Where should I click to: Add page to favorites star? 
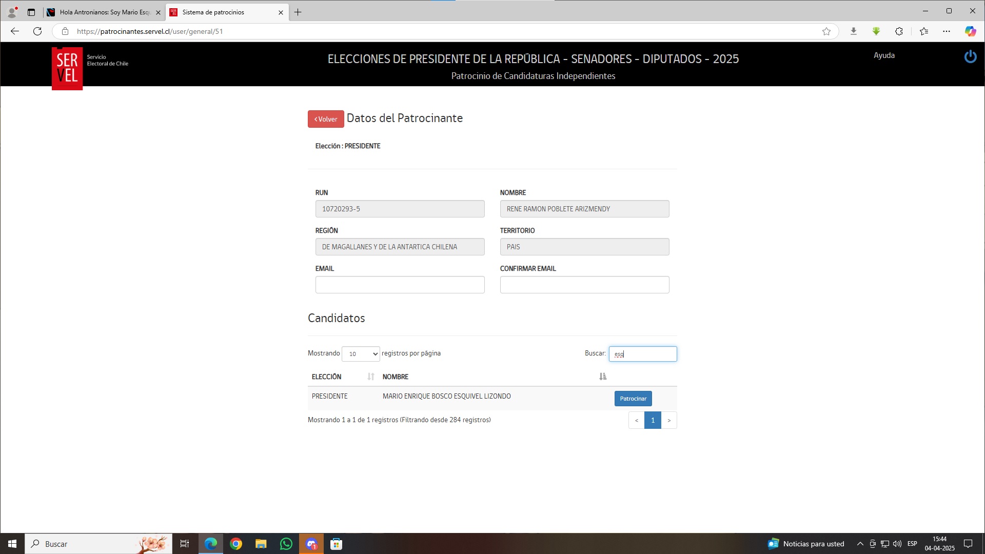tap(826, 31)
